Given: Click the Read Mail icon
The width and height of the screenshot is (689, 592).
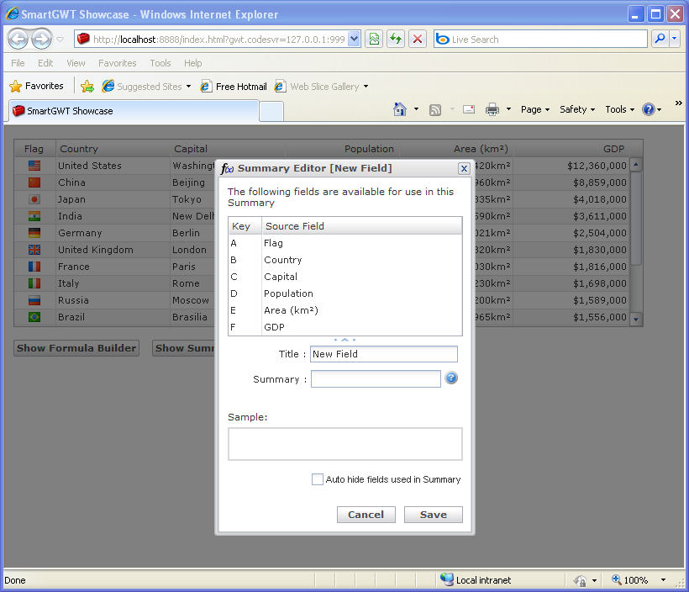Looking at the screenshot, I should (469, 109).
